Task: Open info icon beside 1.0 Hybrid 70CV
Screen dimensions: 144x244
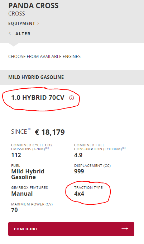Action: [x=71, y=98]
